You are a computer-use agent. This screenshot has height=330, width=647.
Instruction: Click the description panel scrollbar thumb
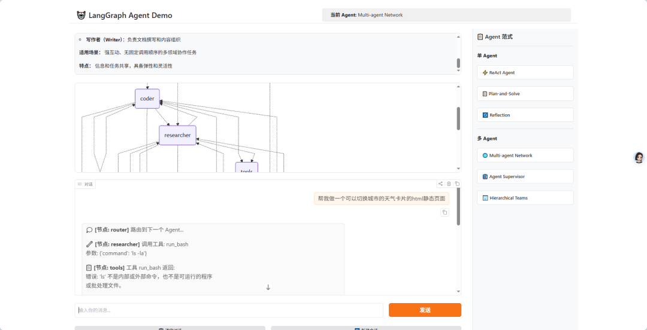click(x=458, y=63)
